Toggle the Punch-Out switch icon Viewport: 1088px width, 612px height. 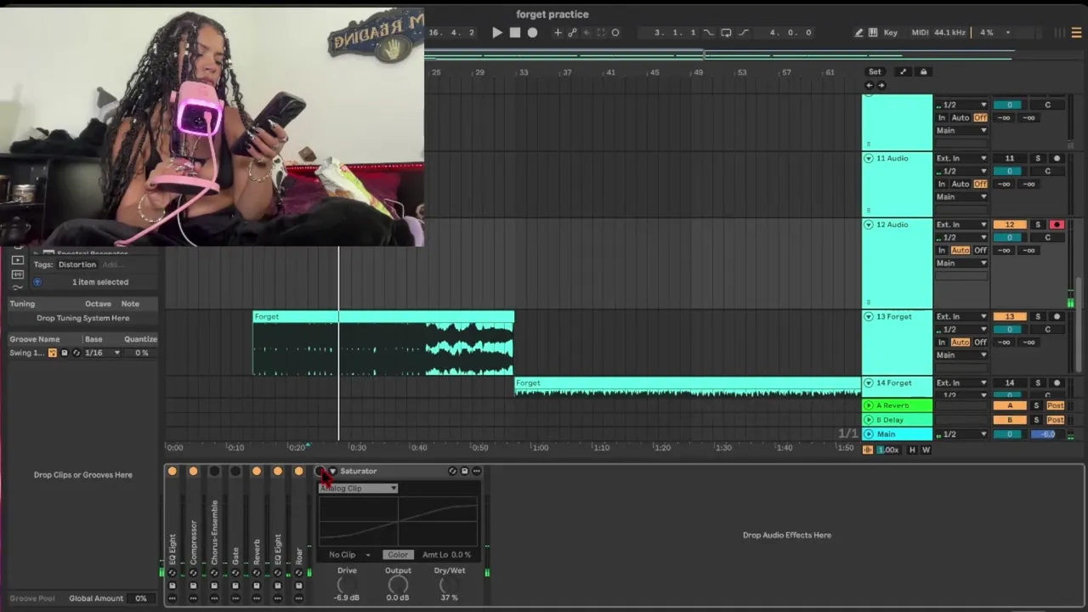[744, 32]
